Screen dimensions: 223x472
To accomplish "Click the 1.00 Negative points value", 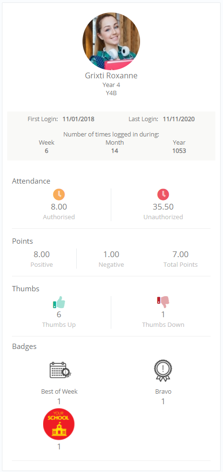I will 111,254.
